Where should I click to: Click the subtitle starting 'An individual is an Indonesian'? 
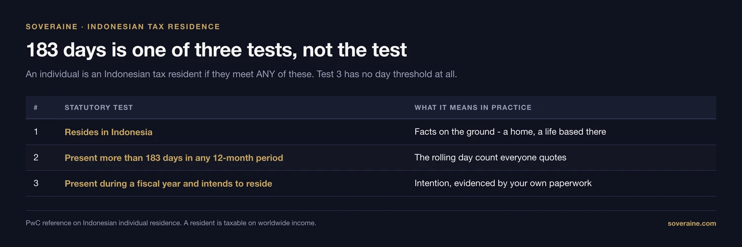[241, 75]
